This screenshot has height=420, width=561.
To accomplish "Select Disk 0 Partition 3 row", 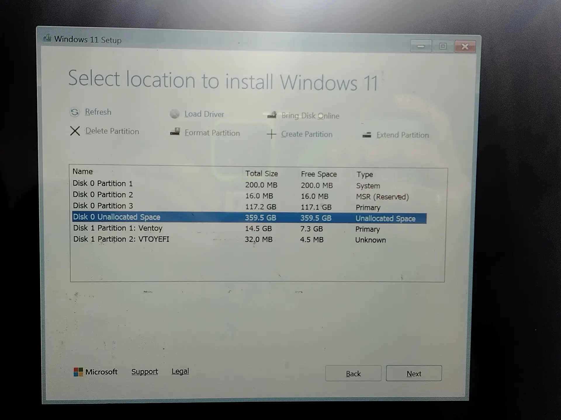I will [x=249, y=206].
